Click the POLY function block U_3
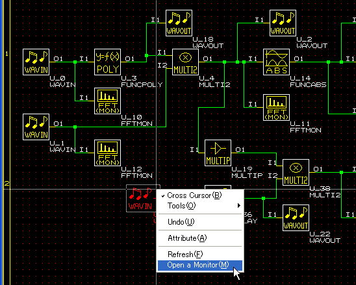This screenshot has height=285, width=356. [x=107, y=62]
